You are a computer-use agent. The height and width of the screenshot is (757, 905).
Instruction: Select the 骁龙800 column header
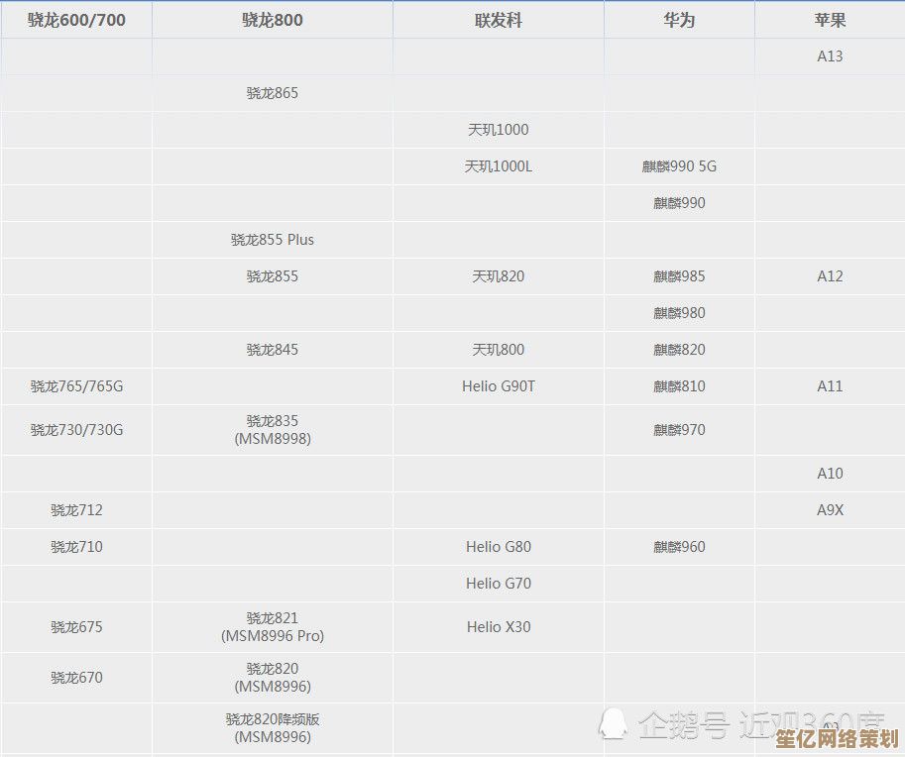(273, 20)
